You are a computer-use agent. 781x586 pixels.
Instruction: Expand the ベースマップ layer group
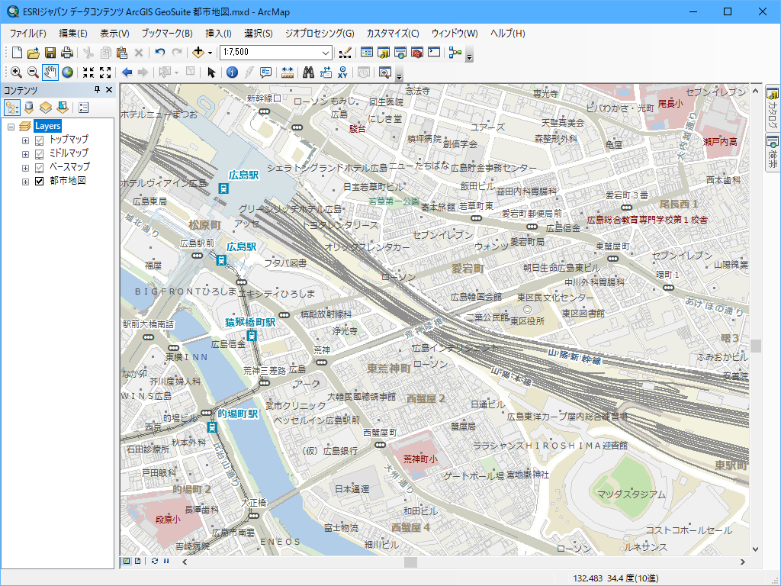pos(25,168)
